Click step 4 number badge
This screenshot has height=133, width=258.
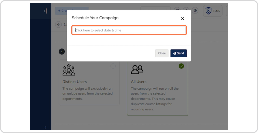point(62,52)
